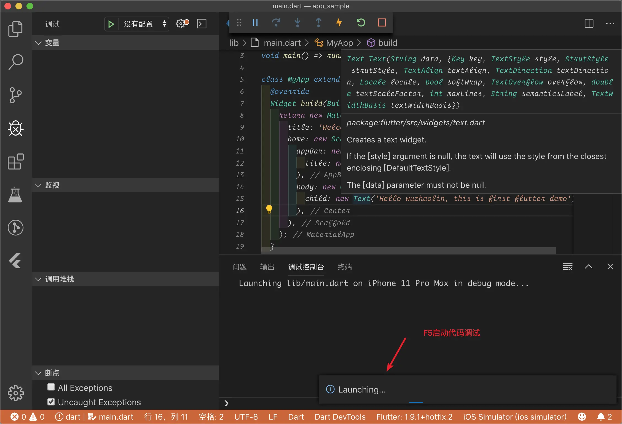
Task: Switch to the 终端 terminal tab
Action: (x=345, y=267)
